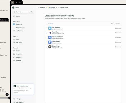Open Next Steps in the sidebar
This screenshot has width=126, height=103.
(19, 42)
